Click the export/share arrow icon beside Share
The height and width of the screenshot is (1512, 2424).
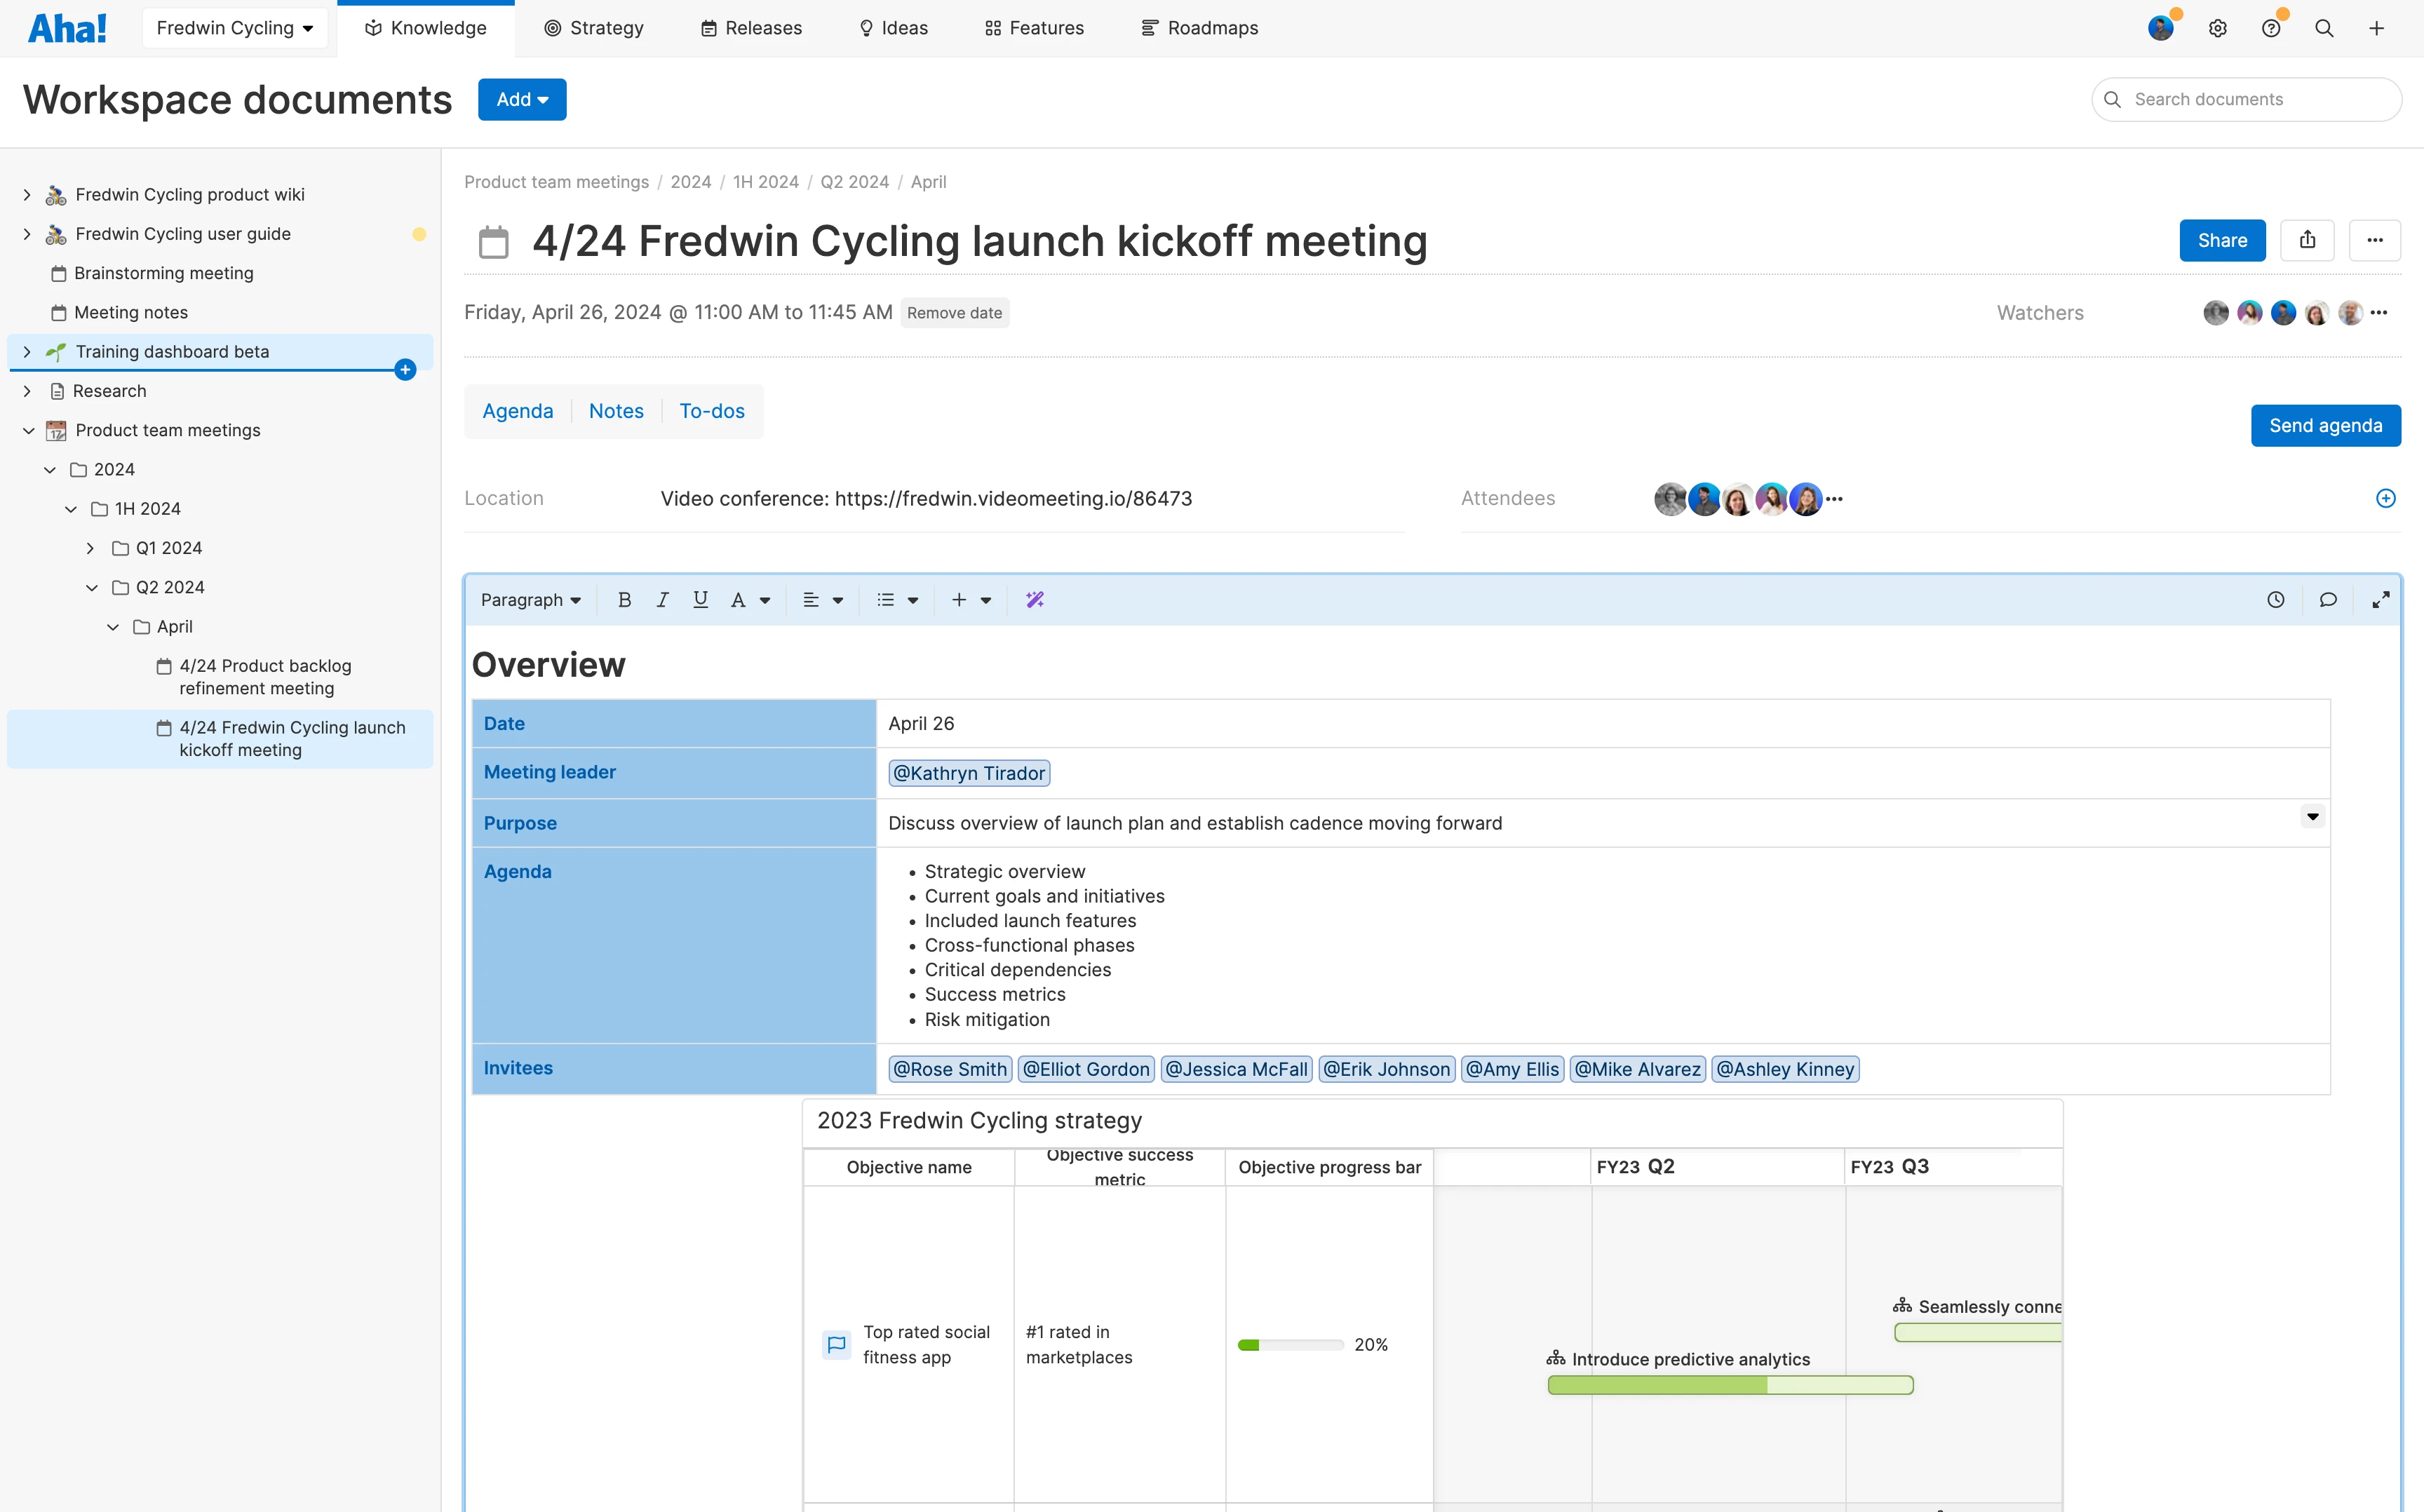point(2308,240)
